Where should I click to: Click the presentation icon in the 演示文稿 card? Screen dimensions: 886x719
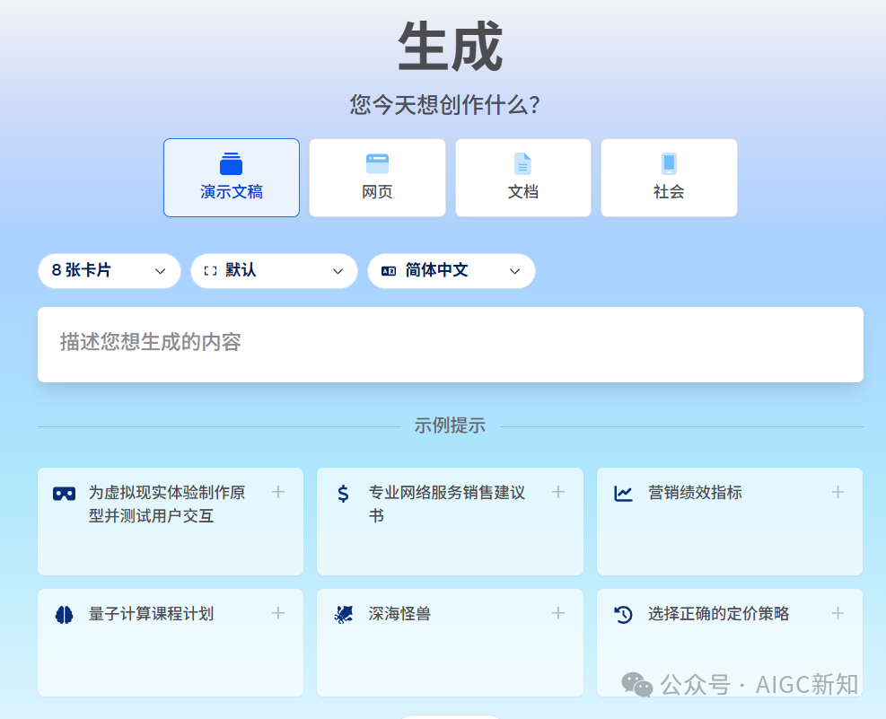[x=231, y=163]
